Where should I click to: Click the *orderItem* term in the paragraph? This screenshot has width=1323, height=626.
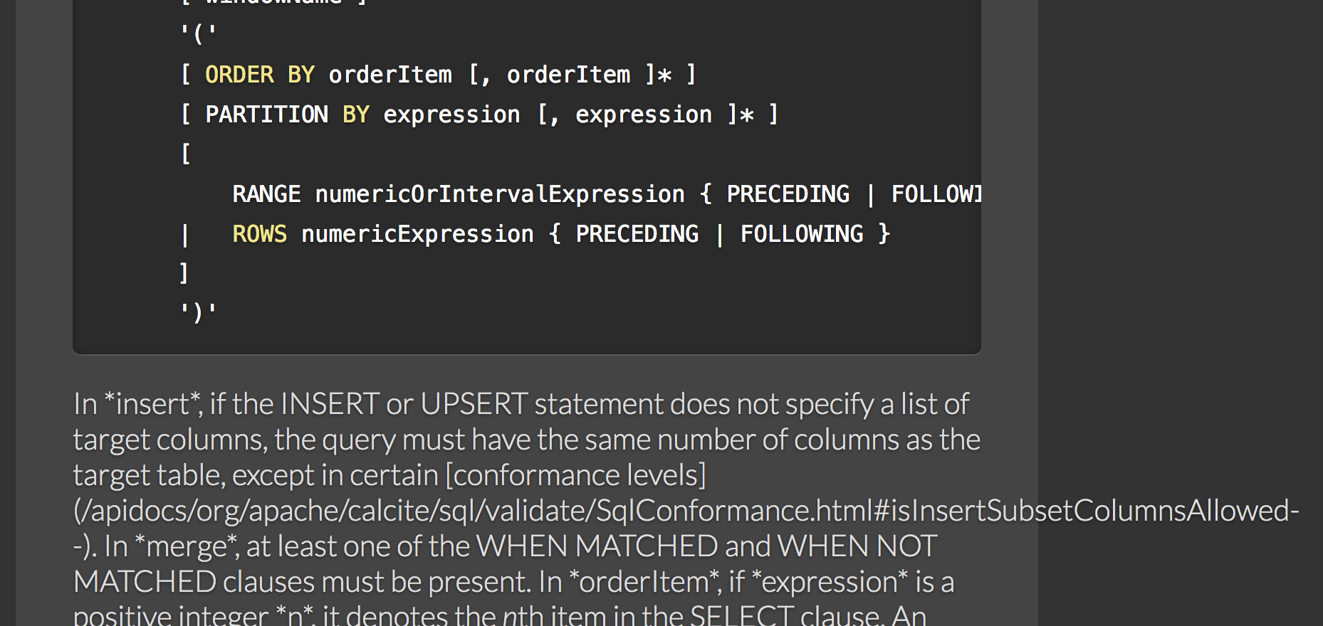point(643,582)
